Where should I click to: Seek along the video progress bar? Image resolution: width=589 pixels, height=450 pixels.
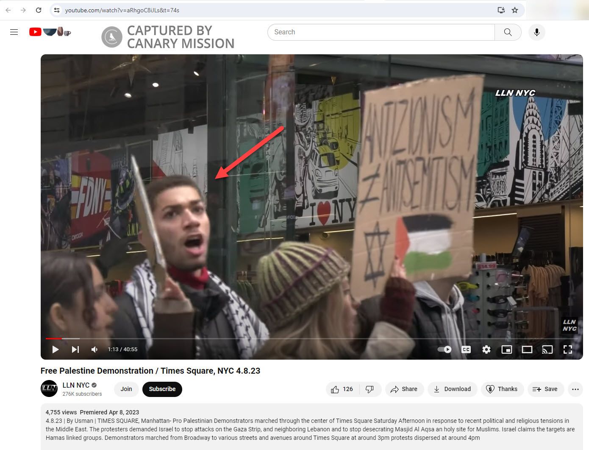pos(311,338)
